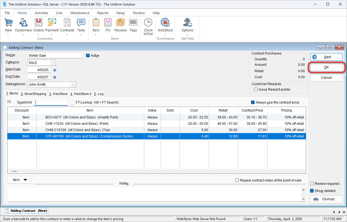Switch to the More/Shipping tab
This screenshot has width=347, height=222.
[34, 94]
